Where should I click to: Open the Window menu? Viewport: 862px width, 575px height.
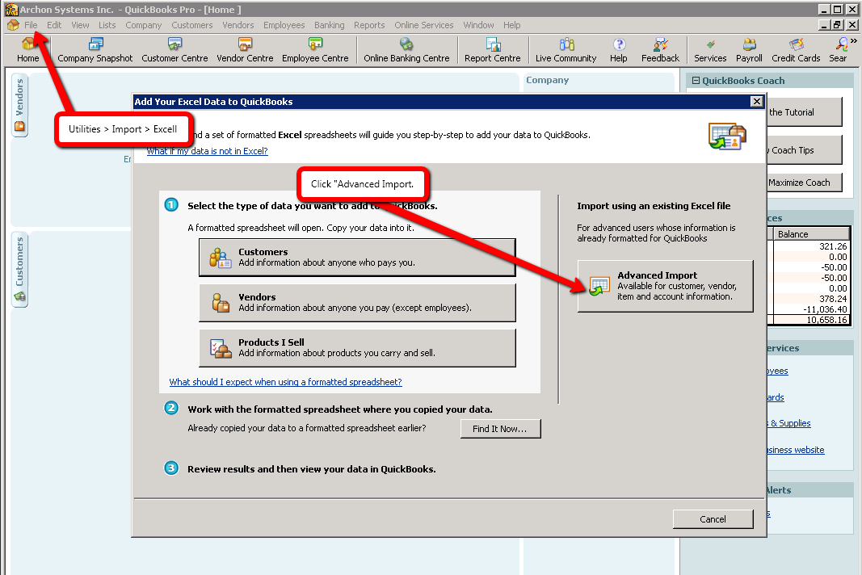click(478, 25)
